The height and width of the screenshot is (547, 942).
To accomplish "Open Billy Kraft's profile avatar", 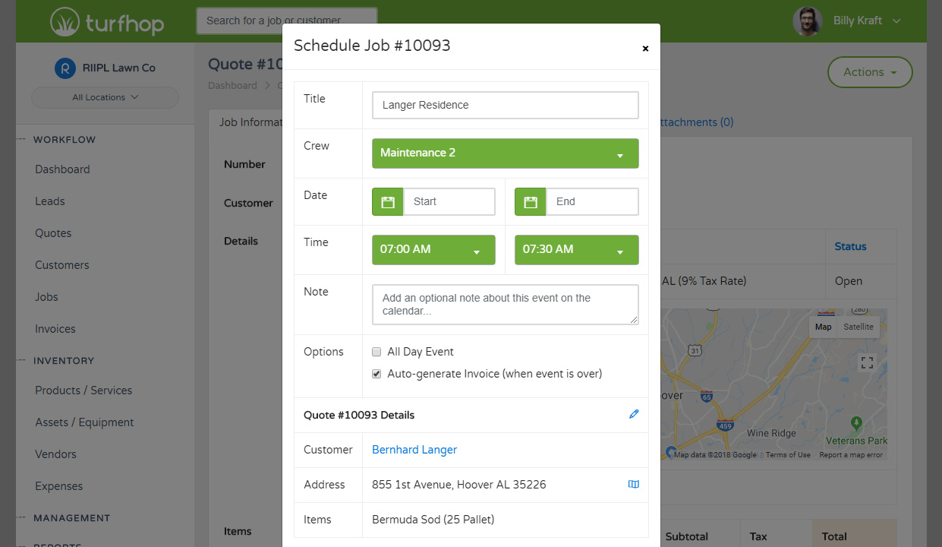I will coord(807,21).
